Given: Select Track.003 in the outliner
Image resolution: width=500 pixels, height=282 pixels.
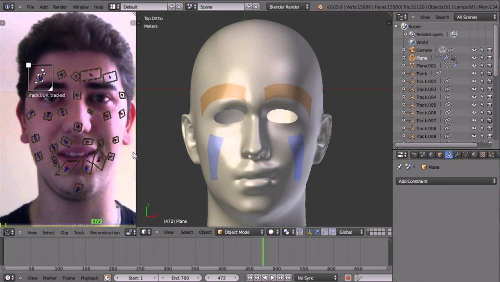Looking at the screenshot, I should (426, 89).
